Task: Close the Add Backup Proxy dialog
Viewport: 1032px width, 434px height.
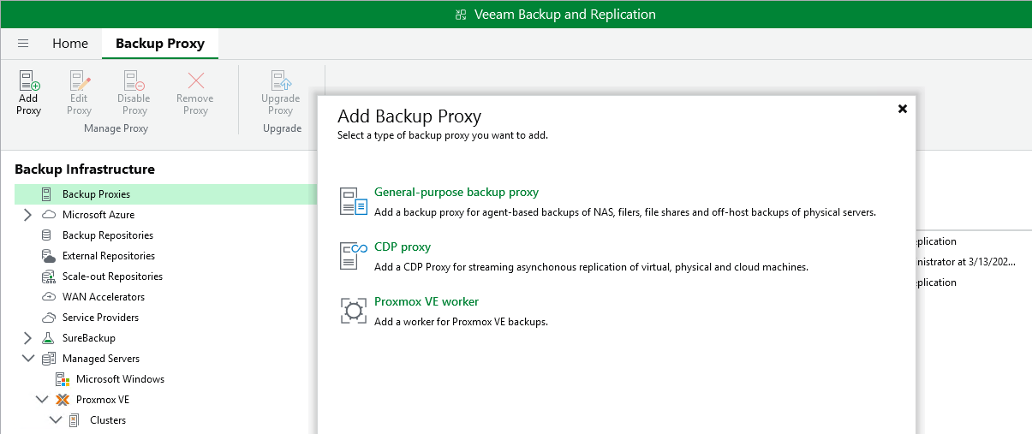Action: pos(902,109)
